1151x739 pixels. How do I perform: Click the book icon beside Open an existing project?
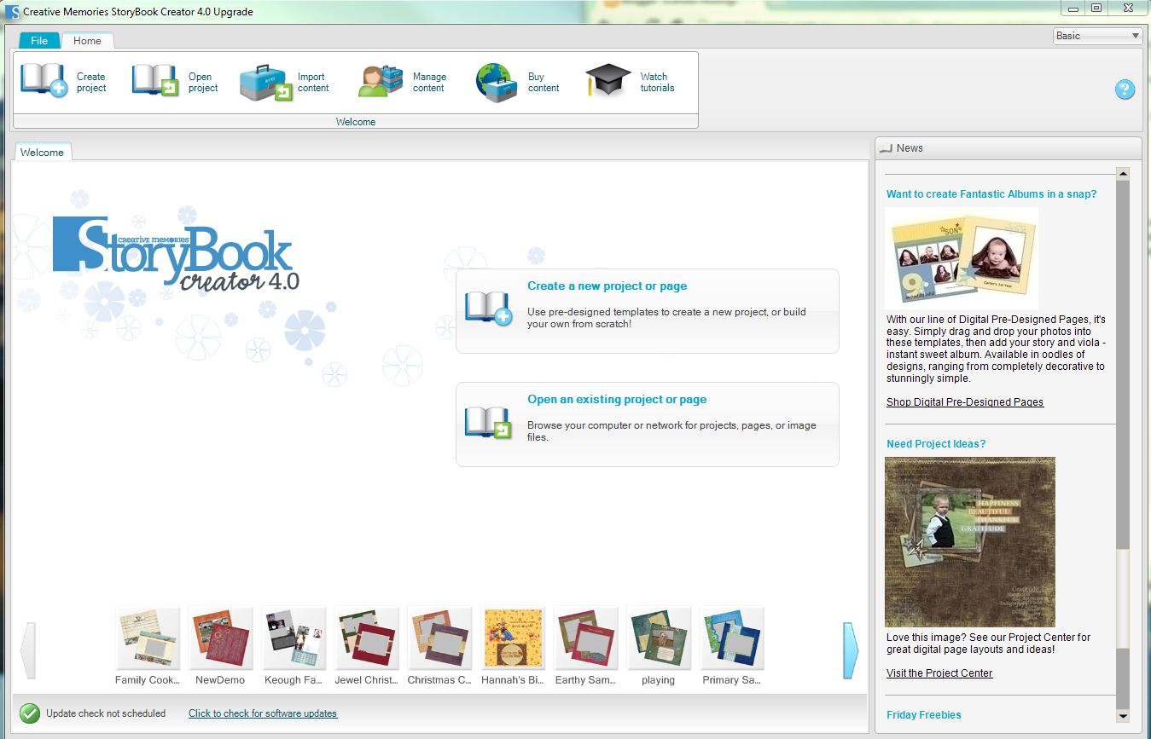pos(488,422)
